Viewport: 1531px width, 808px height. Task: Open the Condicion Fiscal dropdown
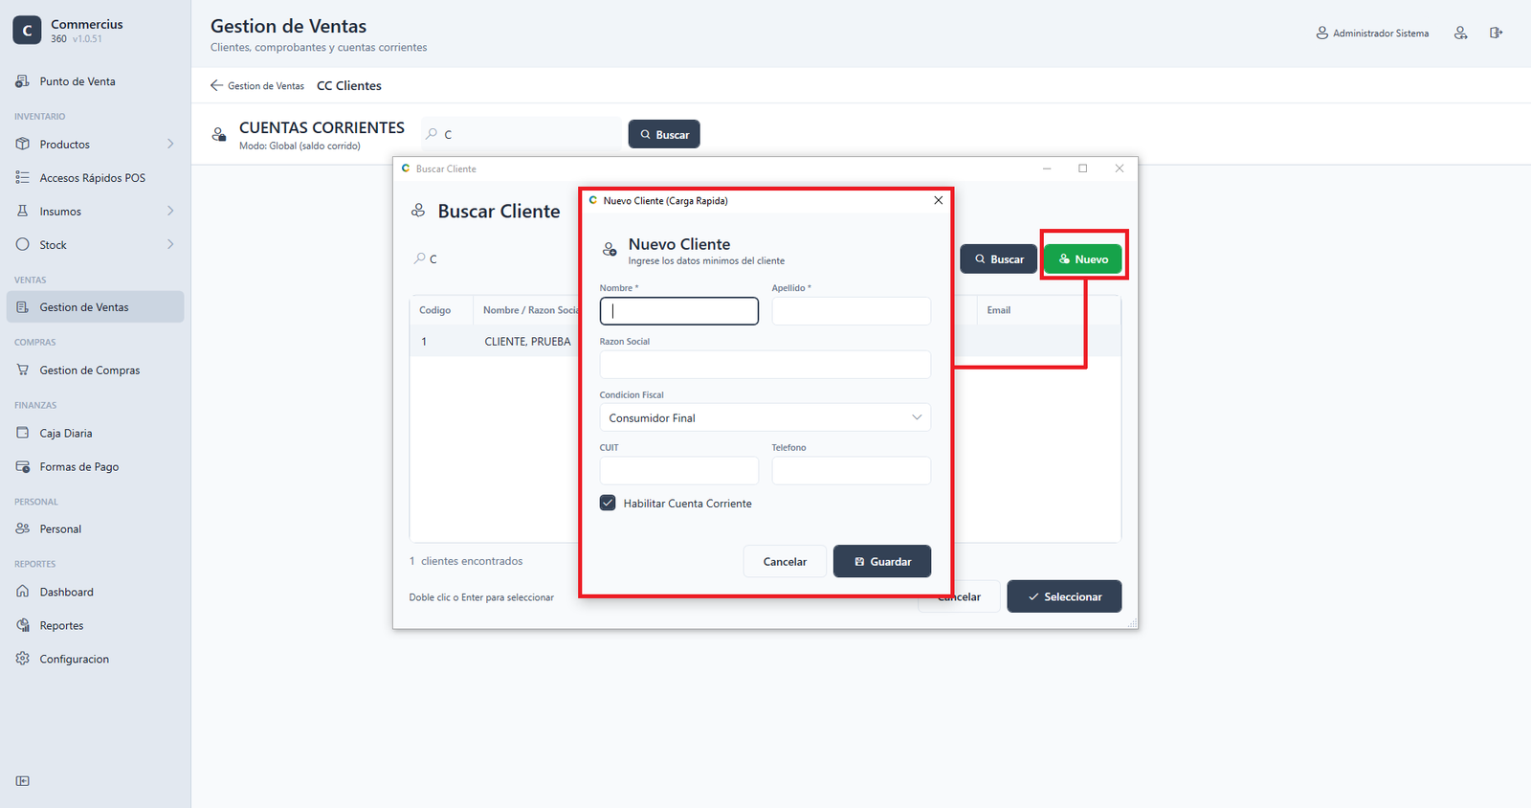click(x=765, y=417)
